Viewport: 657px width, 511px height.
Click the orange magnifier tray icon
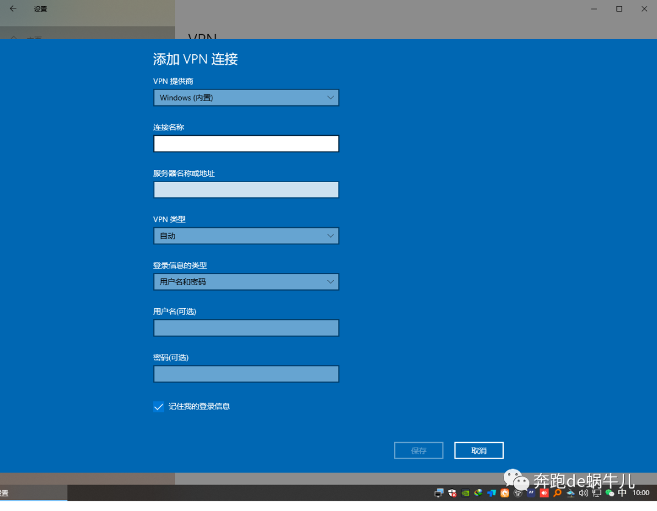557,493
